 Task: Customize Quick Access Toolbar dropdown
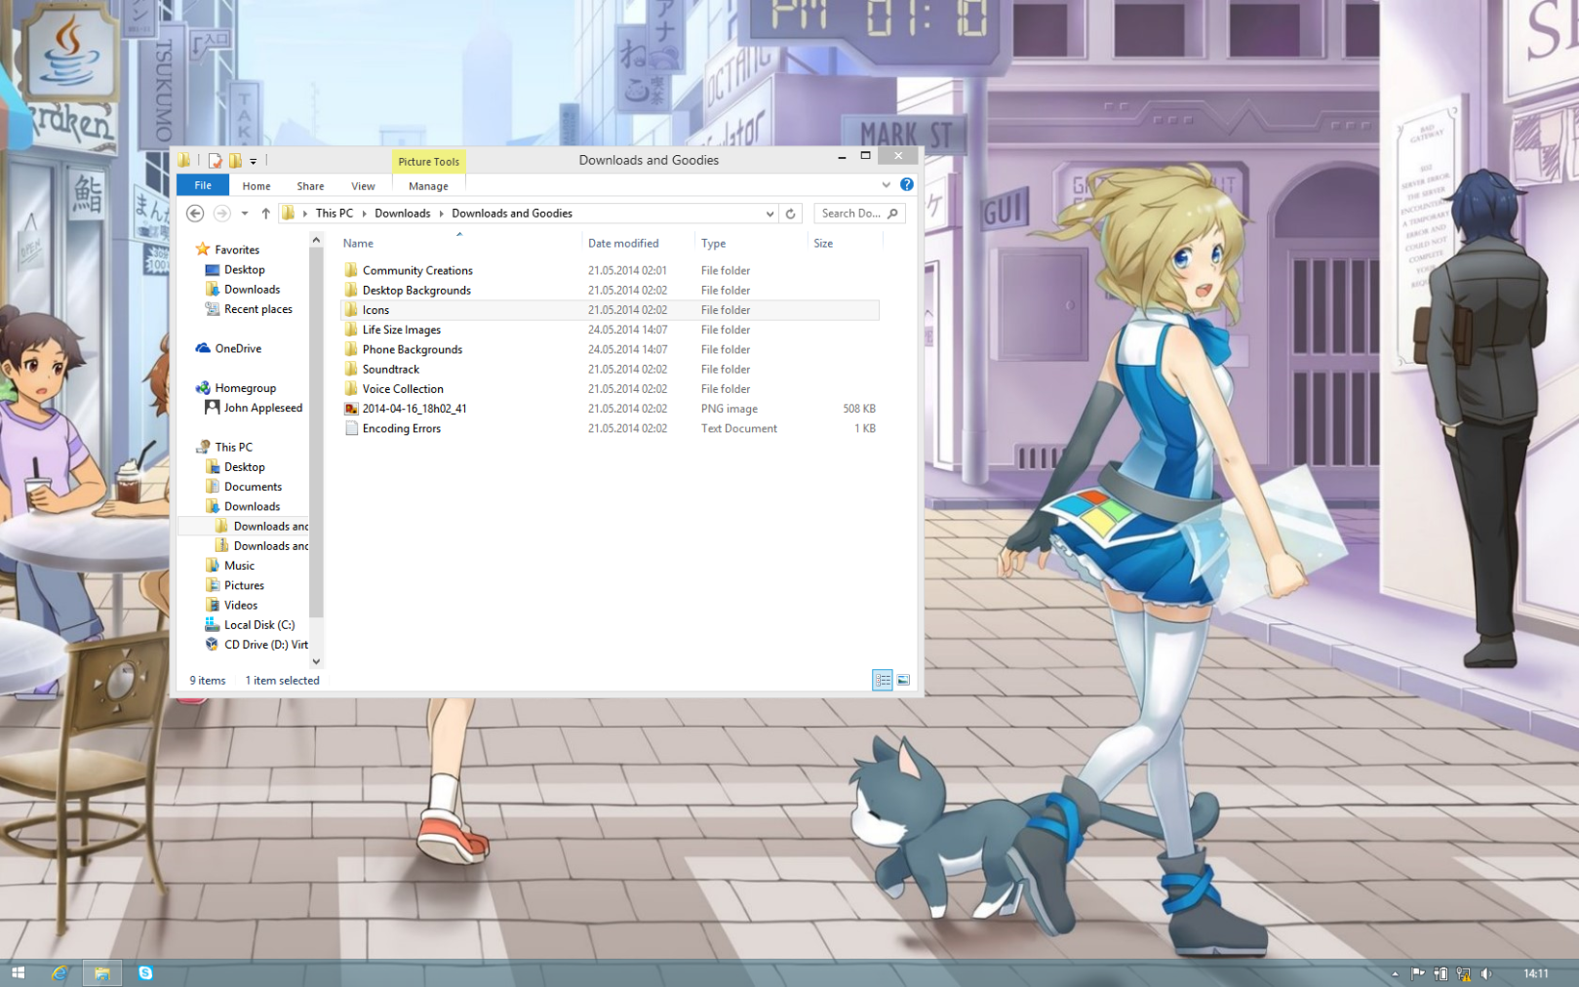click(x=254, y=162)
